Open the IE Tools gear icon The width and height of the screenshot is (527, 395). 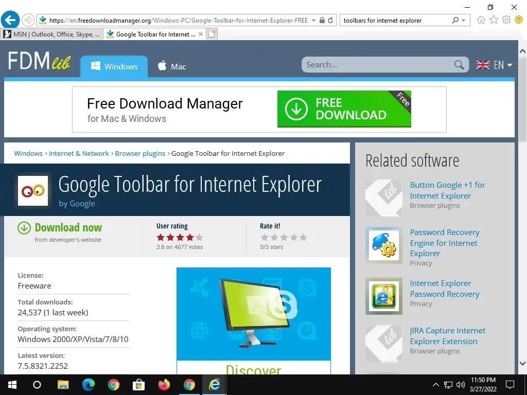click(506, 20)
